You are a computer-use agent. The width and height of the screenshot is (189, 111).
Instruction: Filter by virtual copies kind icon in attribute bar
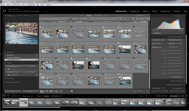pos(146,19)
